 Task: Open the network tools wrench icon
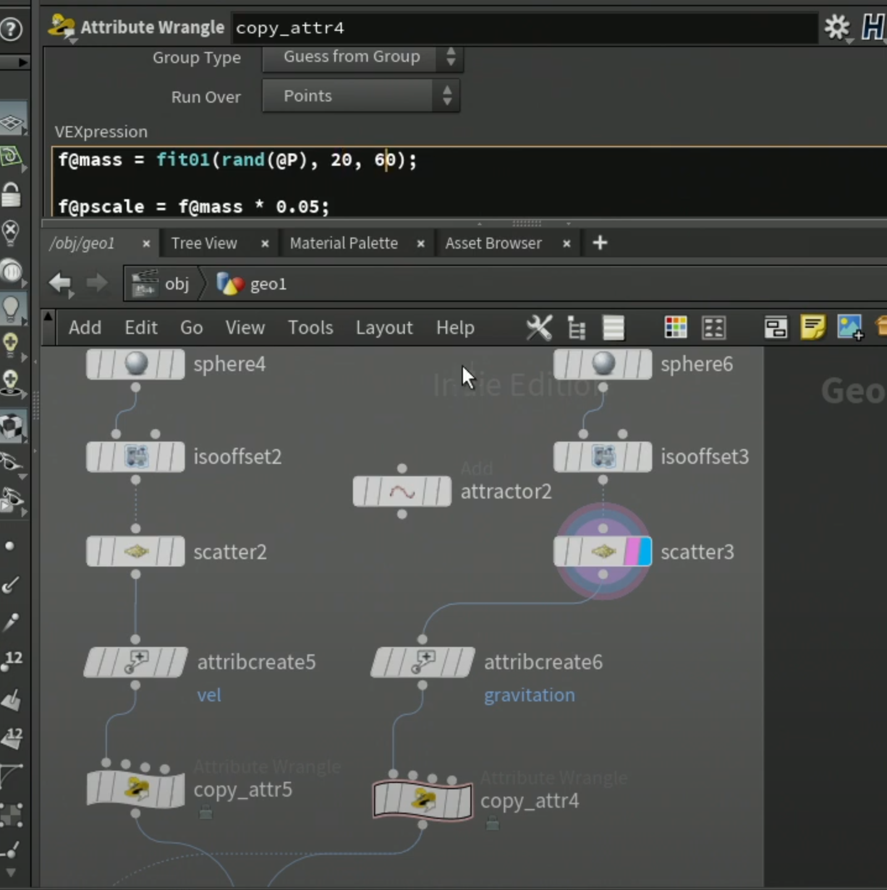(539, 327)
